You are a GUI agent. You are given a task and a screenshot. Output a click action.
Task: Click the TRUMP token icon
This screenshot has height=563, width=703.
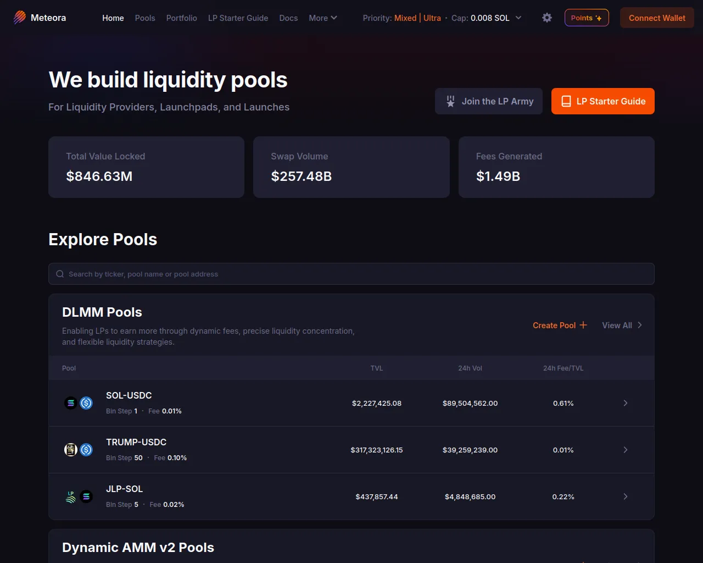point(71,450)
